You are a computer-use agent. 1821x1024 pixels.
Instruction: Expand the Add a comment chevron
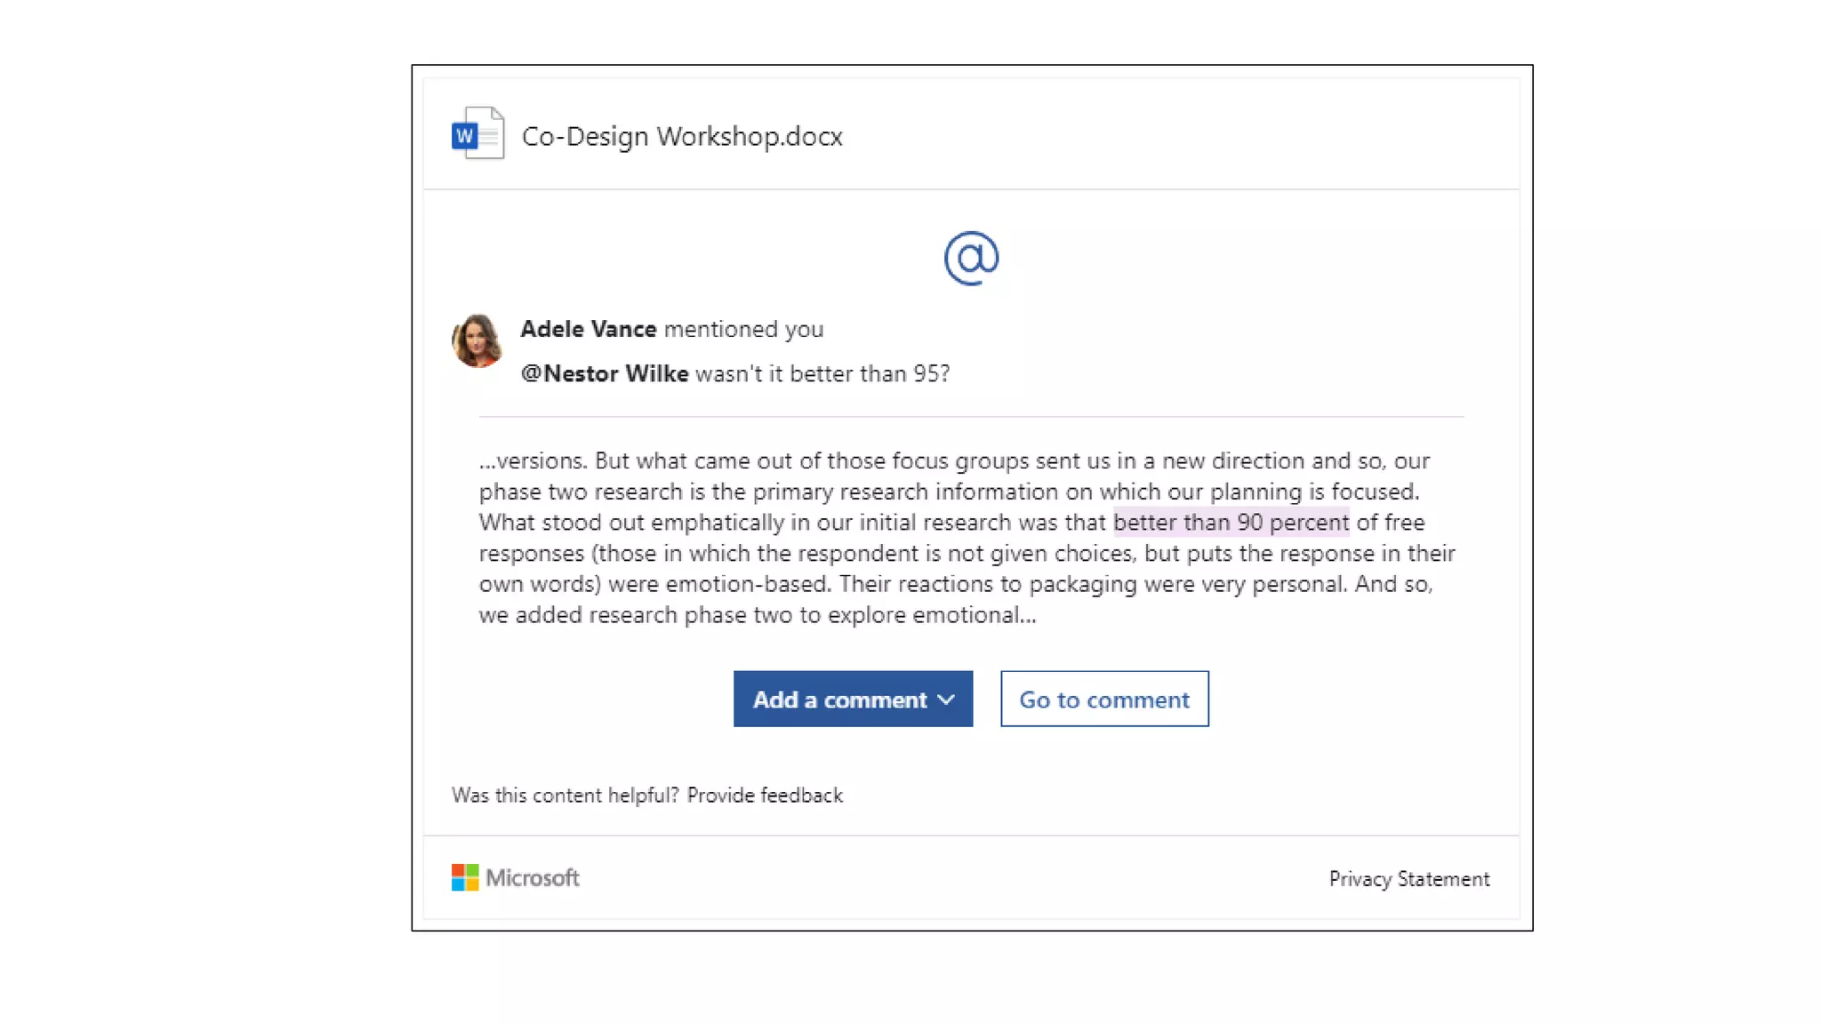[x=946, y=700]
